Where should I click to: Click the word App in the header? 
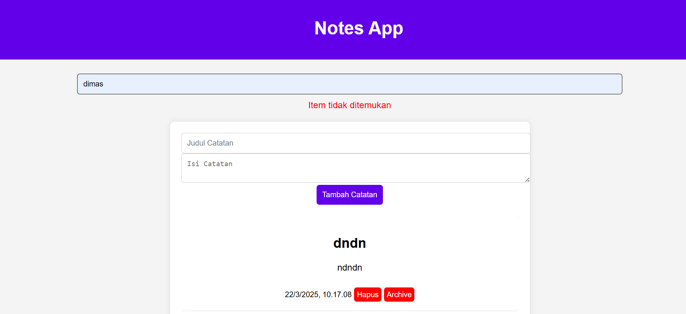(386, 28)
